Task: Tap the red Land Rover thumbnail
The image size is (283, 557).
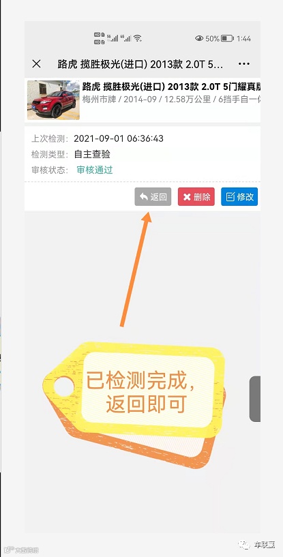Action: tap(53, 100)
